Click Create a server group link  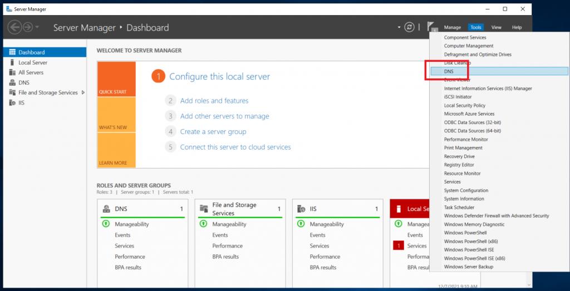213,131
